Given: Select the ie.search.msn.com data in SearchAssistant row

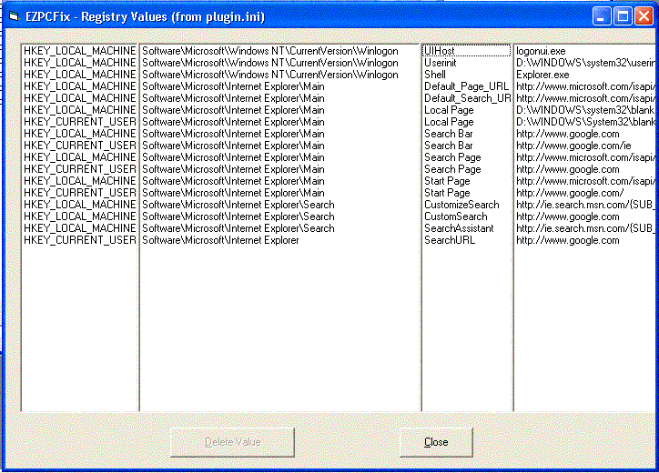Looking at the screenshot, I should pyautogui.click(x=585, y=228).
